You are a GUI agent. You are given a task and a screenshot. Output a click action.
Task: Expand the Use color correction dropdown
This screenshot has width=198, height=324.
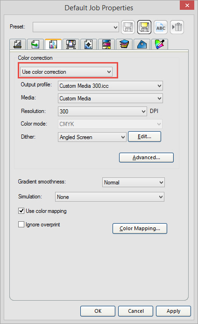coord(66,72)
